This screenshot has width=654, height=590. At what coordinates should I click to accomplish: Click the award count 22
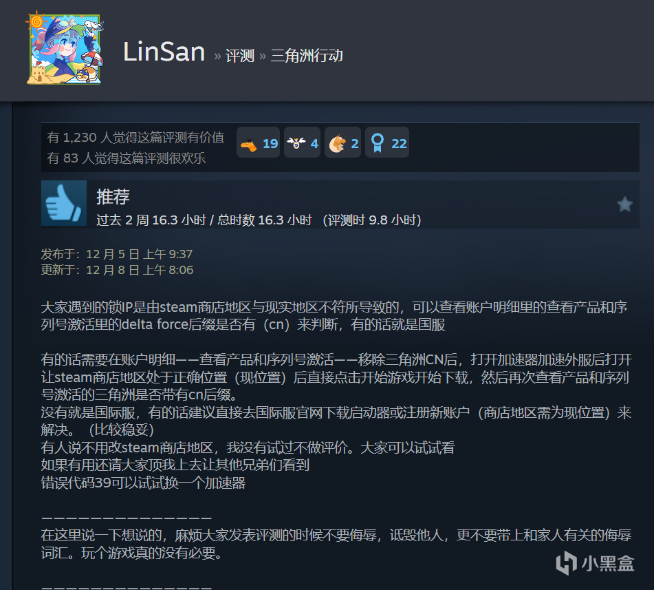399,144
